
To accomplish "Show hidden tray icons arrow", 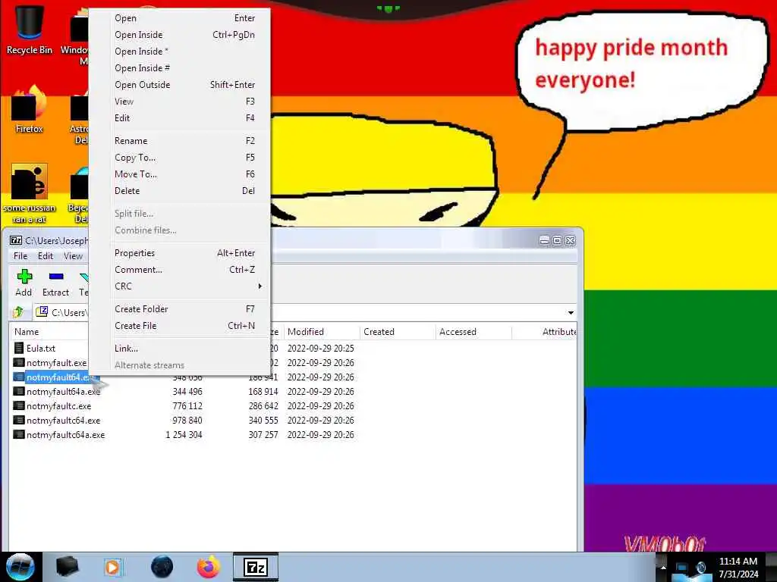I will click(x=663, y=568).
